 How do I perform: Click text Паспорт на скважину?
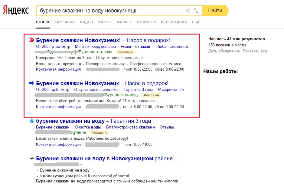click(105, 64)
